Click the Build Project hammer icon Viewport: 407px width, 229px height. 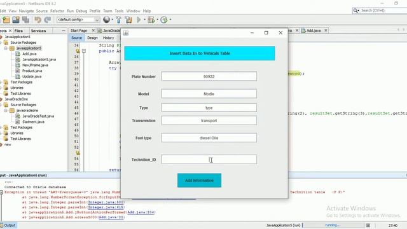pos(119,20)
